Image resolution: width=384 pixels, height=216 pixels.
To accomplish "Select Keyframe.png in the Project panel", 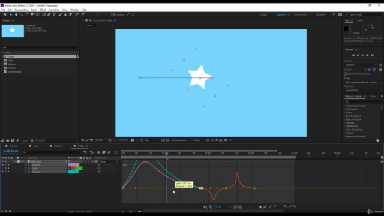I will click(14, 72).
